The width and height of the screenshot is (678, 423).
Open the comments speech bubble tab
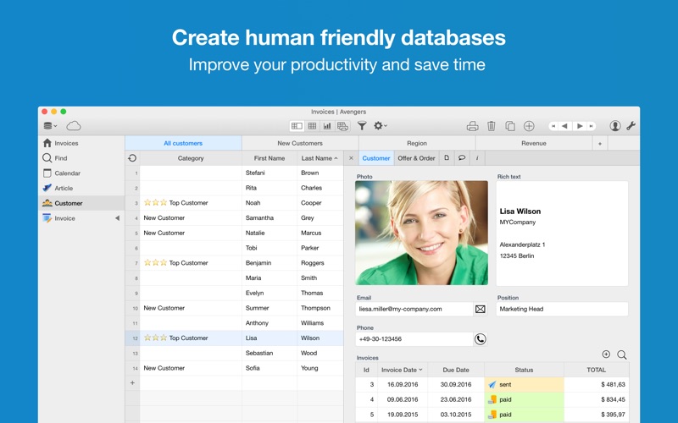pos(462,158)
